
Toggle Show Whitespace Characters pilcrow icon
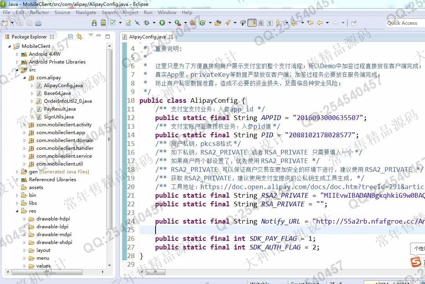pyautogui.click(x=270, y=23)
